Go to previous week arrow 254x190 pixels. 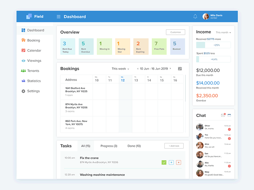138,69
